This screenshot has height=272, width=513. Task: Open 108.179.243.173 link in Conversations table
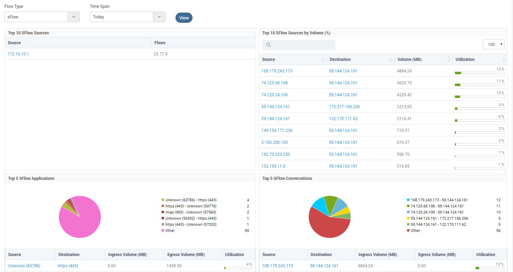tap(277, 266)
